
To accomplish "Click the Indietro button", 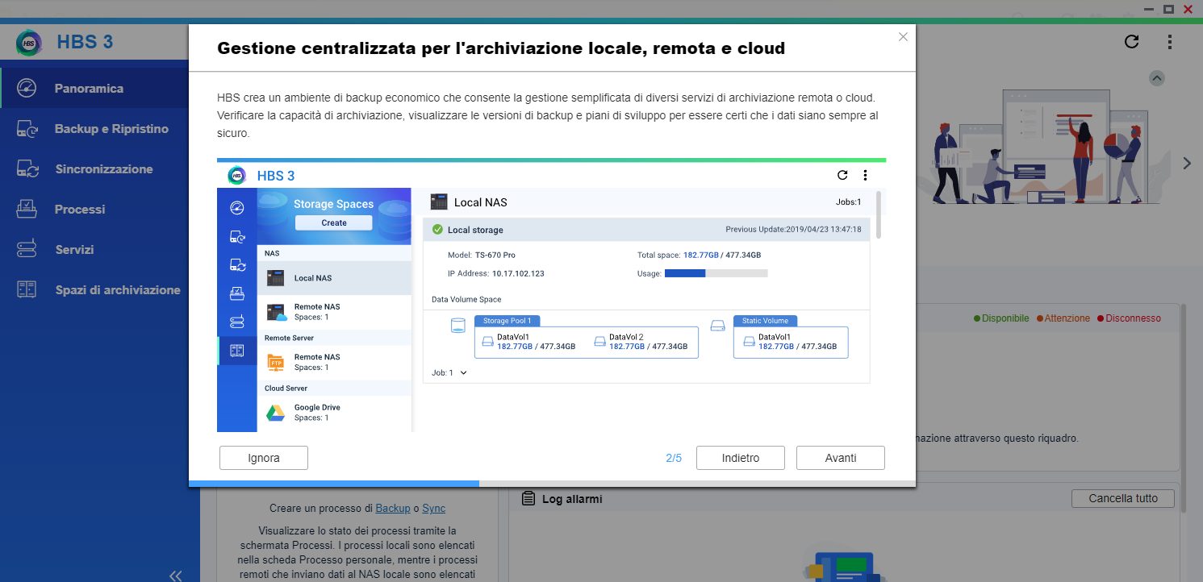I will tap(741, 458).
